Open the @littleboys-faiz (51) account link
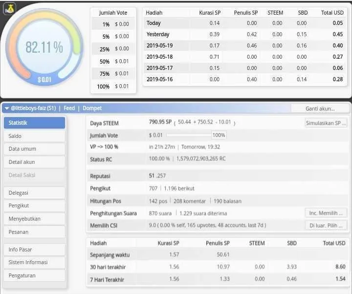The width and height of the screenshot is (352, 294). (x=33, y=108)
